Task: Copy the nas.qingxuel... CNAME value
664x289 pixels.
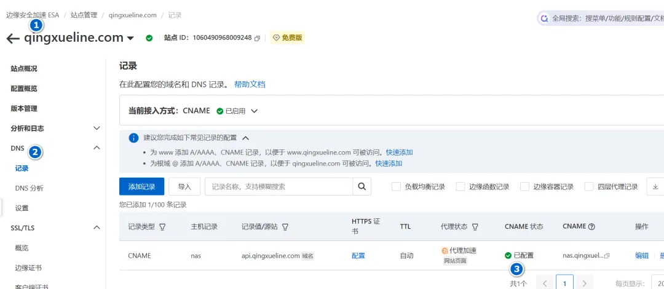Action: (x=607, y=256)
